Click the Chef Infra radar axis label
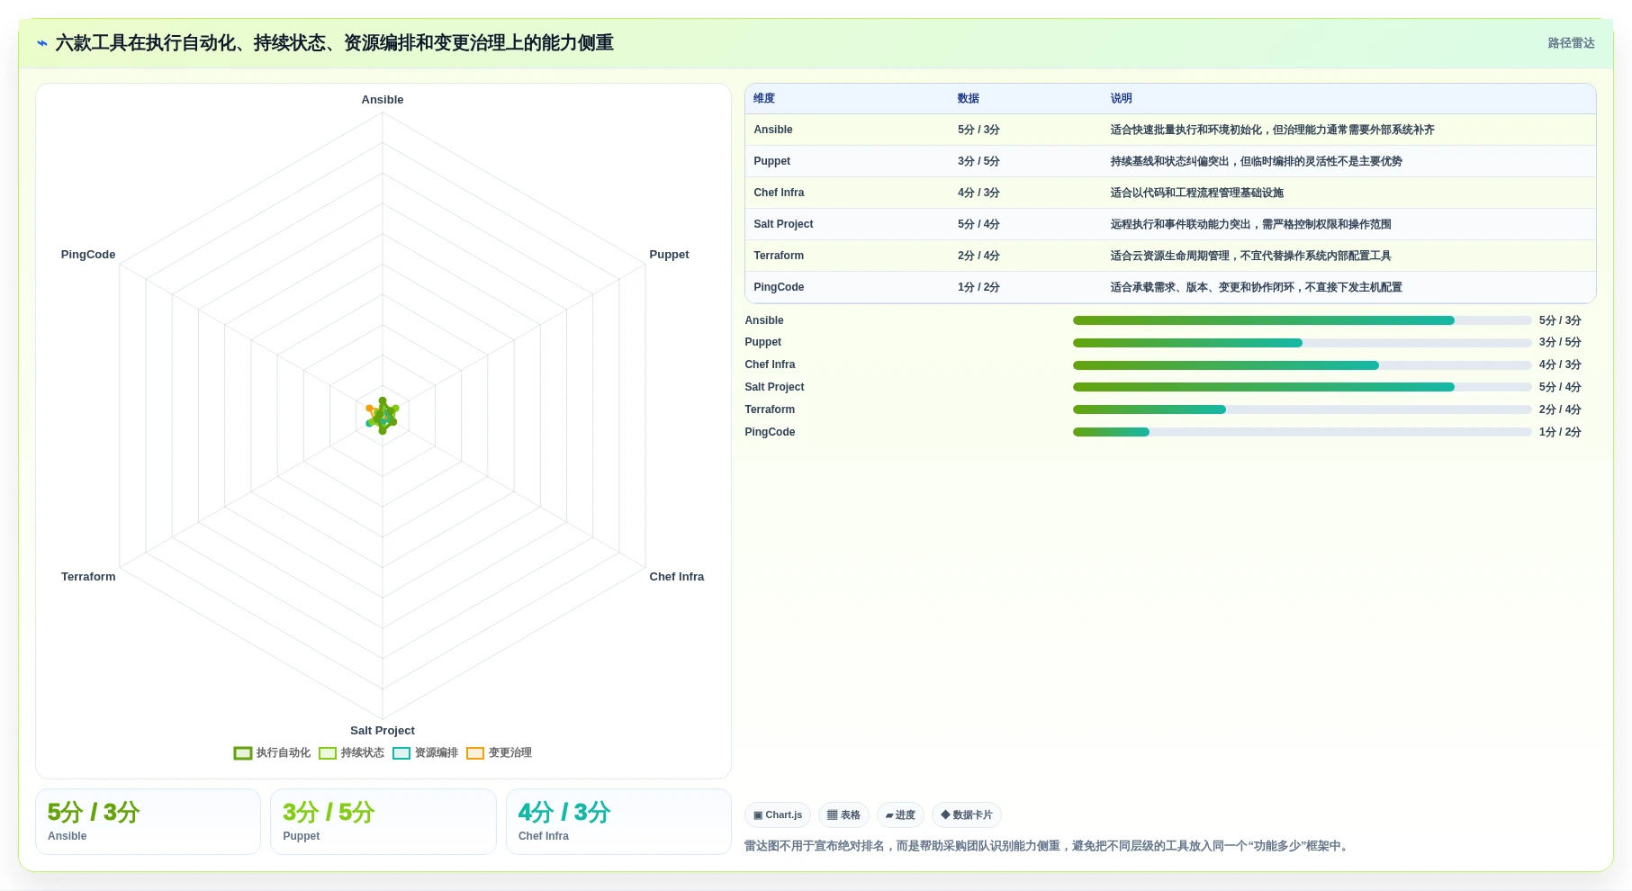 [677, 577]
